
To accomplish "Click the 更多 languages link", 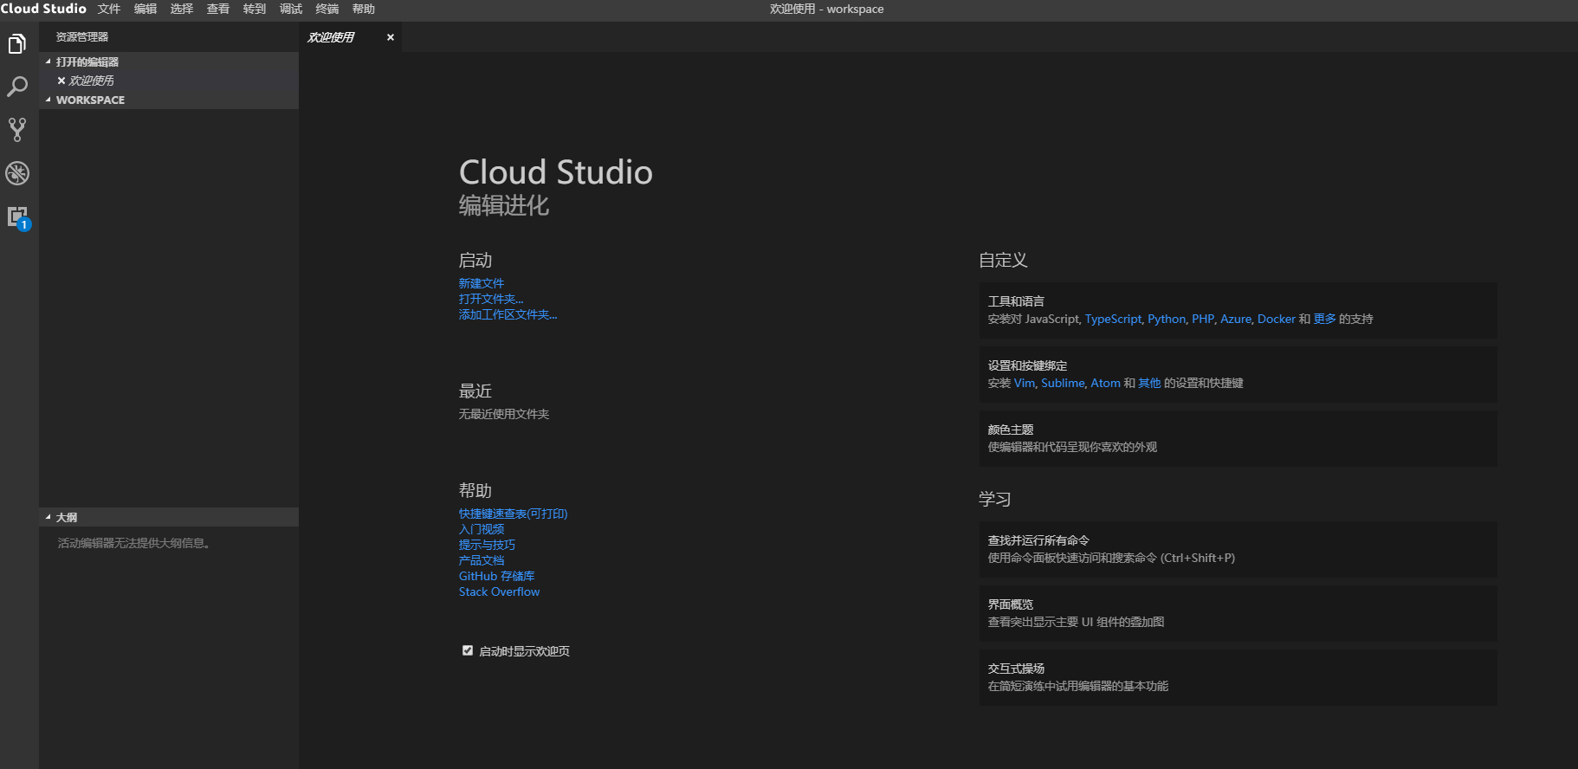I will (1325, 319).
